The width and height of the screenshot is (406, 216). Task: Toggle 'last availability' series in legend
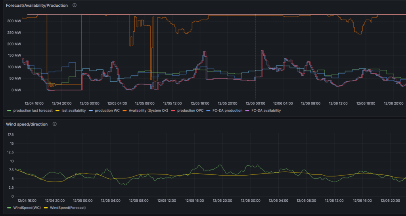[73, 111]
